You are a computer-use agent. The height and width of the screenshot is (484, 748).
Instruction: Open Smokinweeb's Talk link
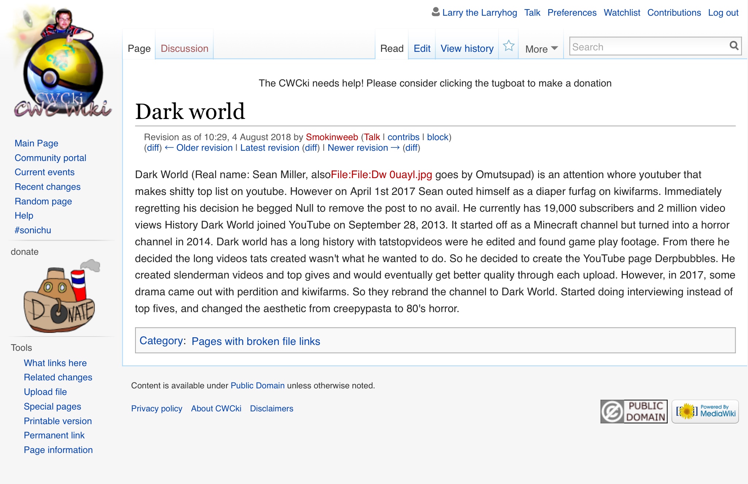coord(372,137)
